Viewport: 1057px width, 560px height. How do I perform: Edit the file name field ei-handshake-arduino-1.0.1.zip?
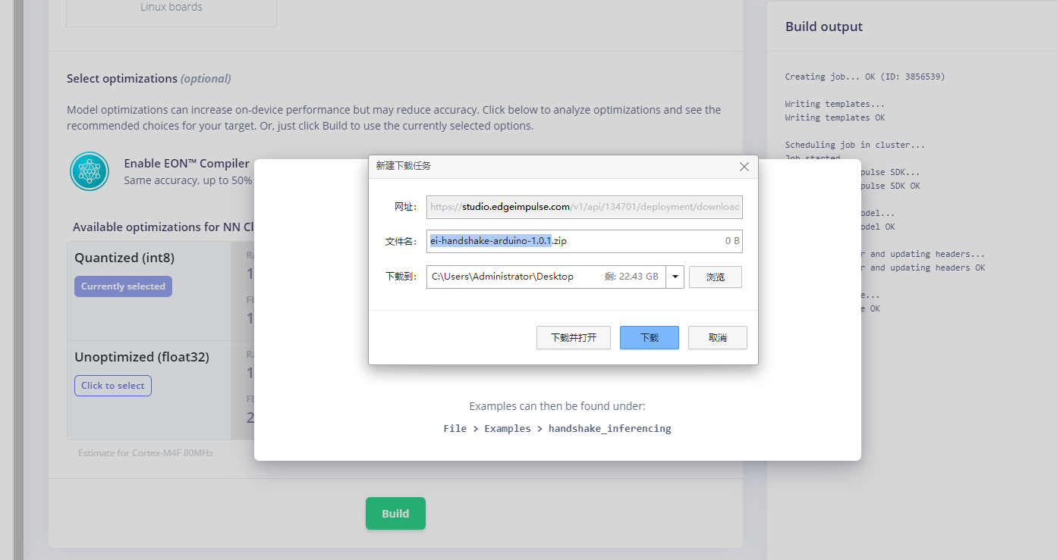584,241
